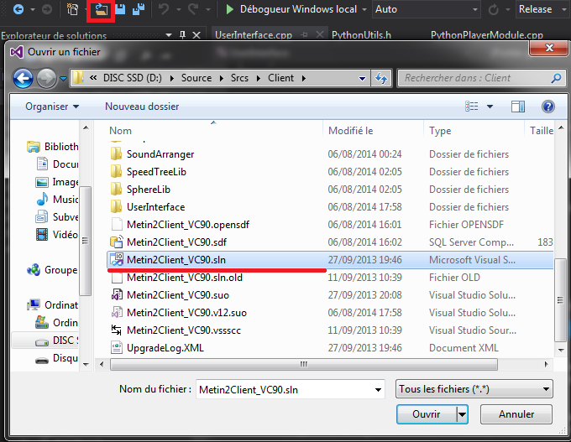571x442 pixels.
Task: Click the Ouvrir button
Action: [x=427, y=414]
